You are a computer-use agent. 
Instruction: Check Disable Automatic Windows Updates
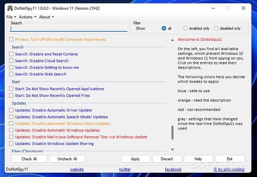(11, 130)
